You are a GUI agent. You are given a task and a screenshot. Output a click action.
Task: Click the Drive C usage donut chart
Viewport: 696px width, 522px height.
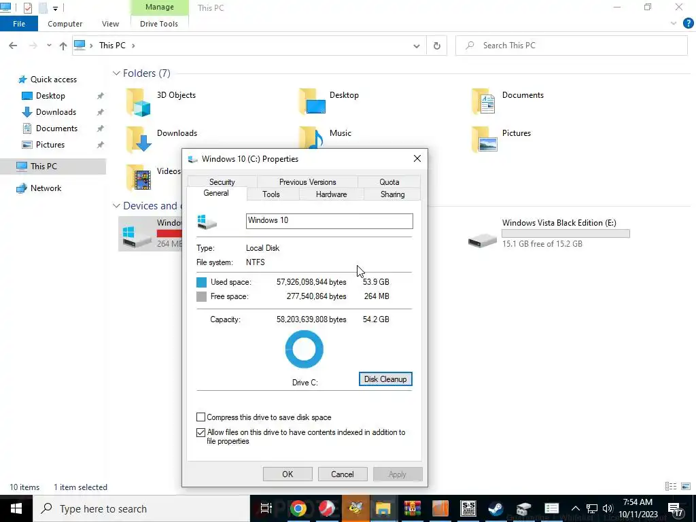point(304,349)
